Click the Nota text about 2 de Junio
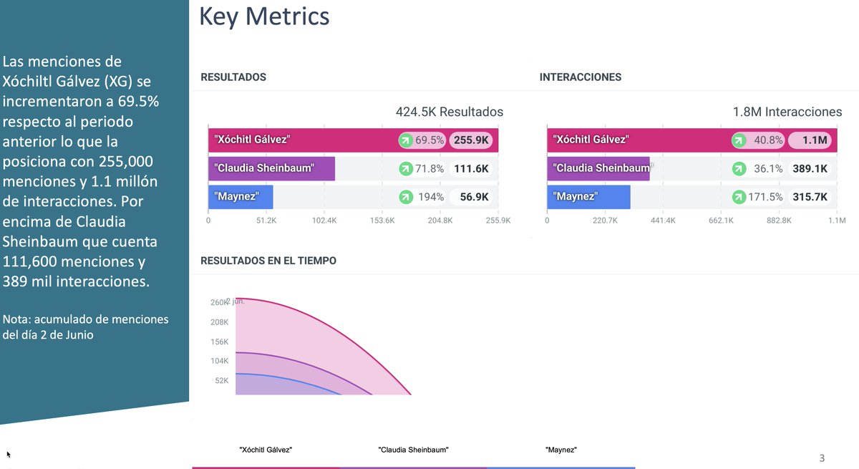Screen dimensions: 859x469 (x=86, y=327)
